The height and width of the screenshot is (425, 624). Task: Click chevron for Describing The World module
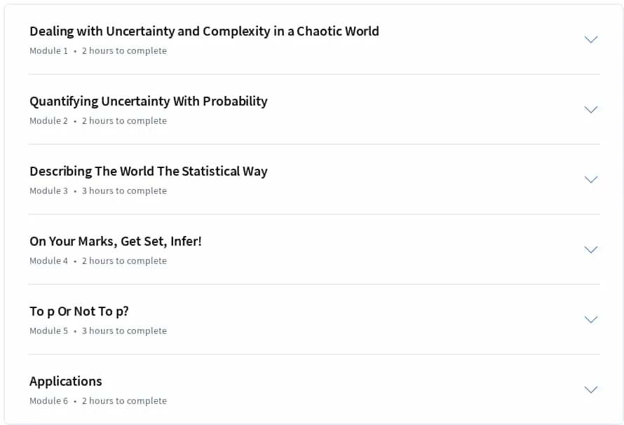point(591,179)
